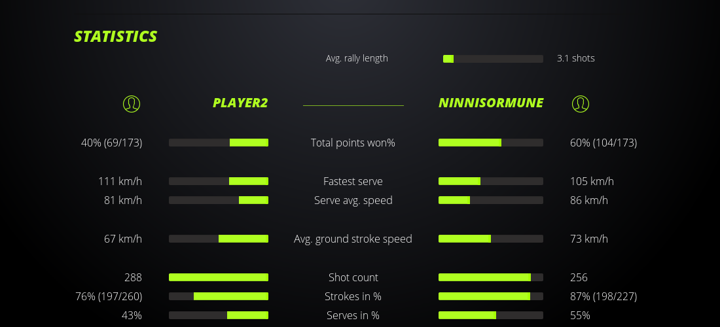The image size is (720, 327).
Task: Click PLAYER2's Total points won bar
Action: point(219,143)
